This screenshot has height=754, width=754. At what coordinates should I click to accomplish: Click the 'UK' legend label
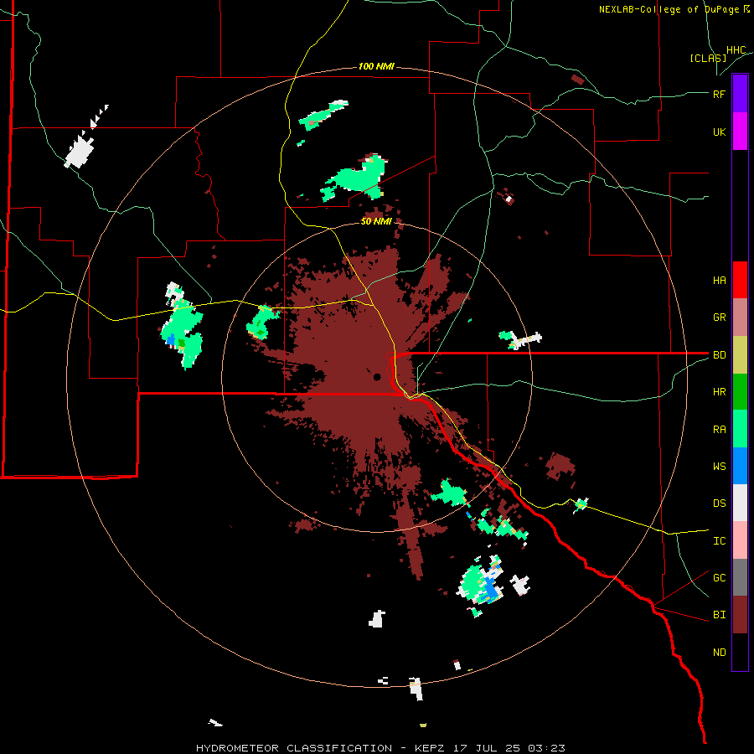point(719,132)
